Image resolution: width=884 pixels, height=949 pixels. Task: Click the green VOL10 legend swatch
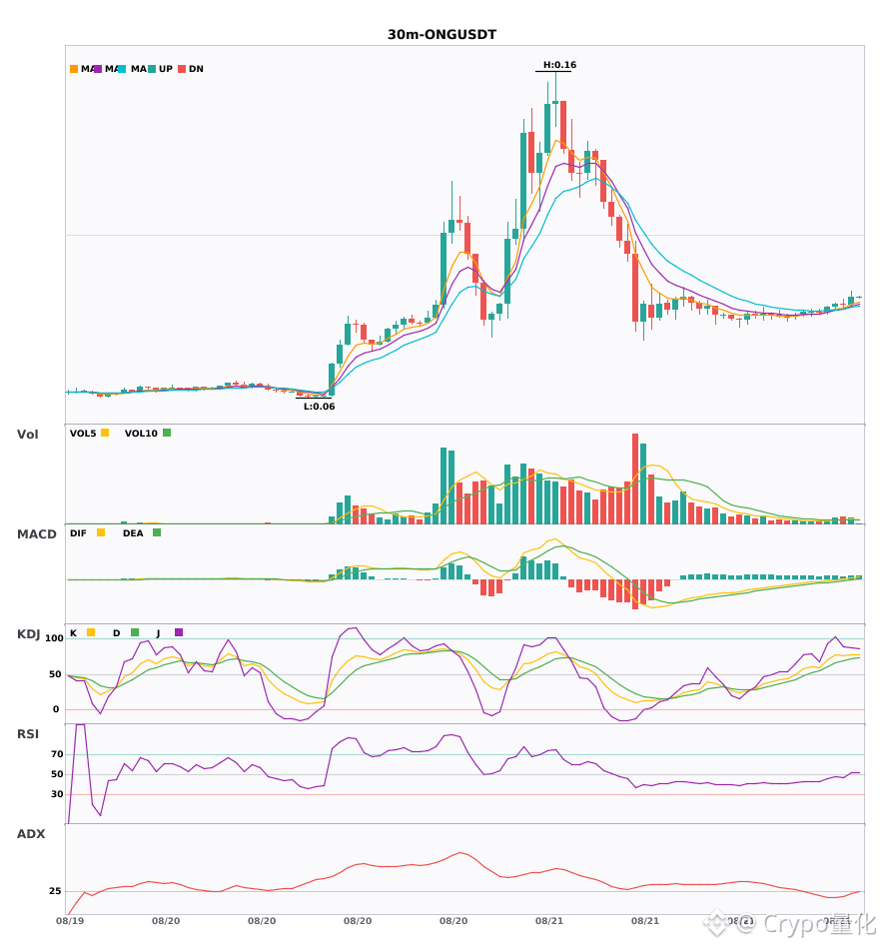(167, 433)
